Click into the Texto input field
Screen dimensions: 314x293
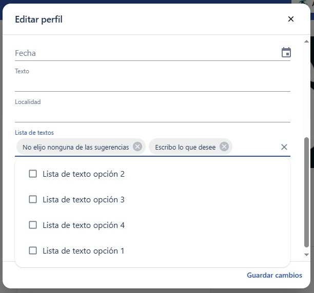pyautogui.click(x=152, y=83)
